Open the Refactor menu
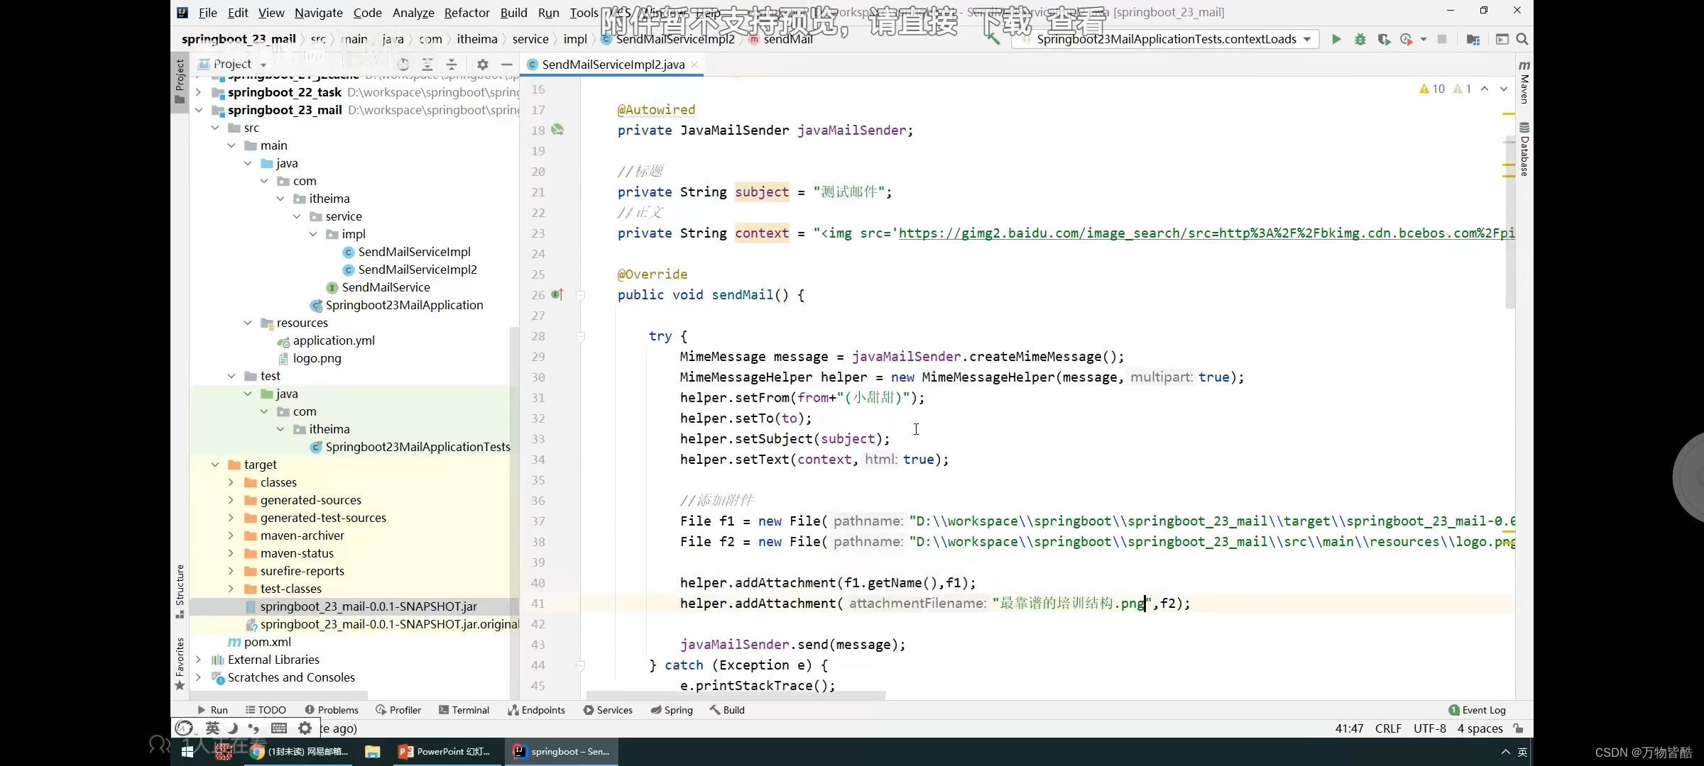Image resolution: width=1704 pixels, height=766 pixels. pos(466,13)
